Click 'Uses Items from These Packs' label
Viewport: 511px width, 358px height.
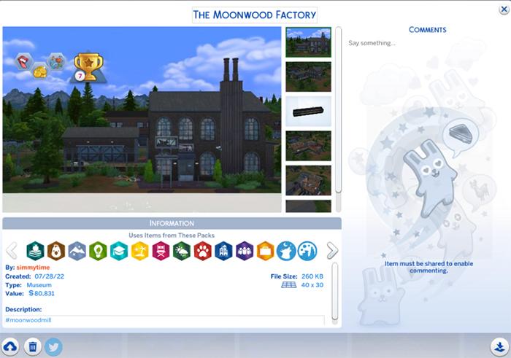[172, 235]
